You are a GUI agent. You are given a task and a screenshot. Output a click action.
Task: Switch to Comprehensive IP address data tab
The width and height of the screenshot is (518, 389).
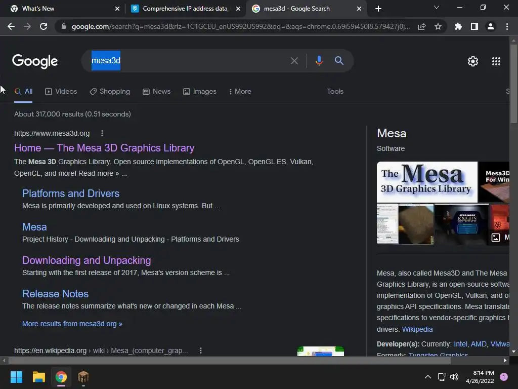coord(185,9)
